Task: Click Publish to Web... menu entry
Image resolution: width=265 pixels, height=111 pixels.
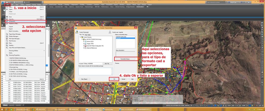Action: tap(25, 24)
